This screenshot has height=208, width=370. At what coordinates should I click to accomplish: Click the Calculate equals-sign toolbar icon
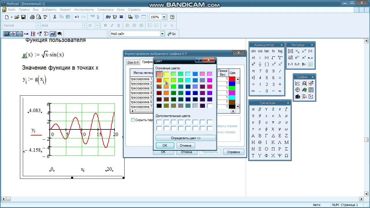tap(121, 17)
